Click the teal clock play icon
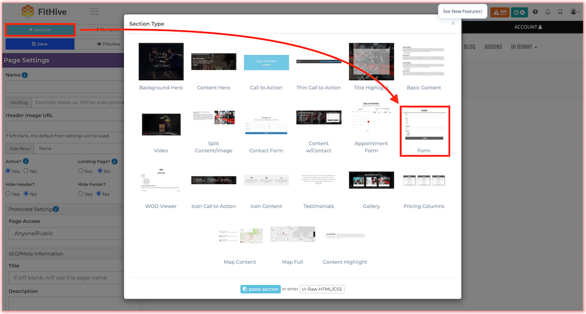 pyautogui.click(x=519, y=12)
